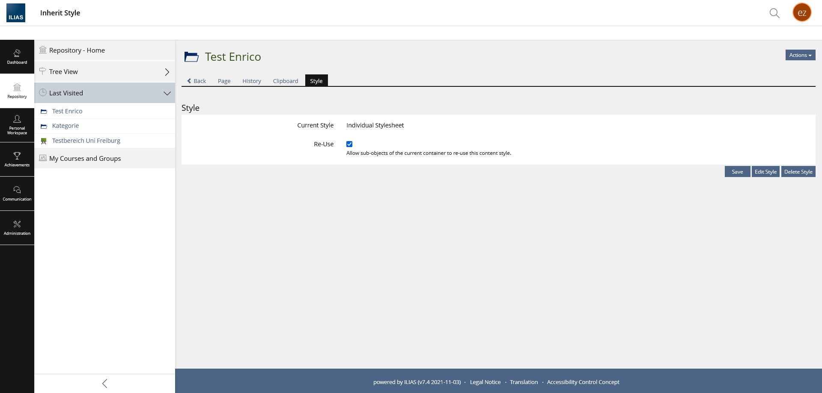Open the Achievements trophy icon
The height and width of the screenshot is (393, 822).
17,159
